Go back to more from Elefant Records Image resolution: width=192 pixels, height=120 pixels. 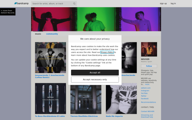click(x=8, y=12)
